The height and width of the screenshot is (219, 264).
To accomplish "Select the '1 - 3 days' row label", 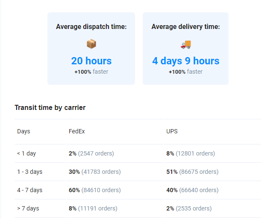I will click(29, 172).
